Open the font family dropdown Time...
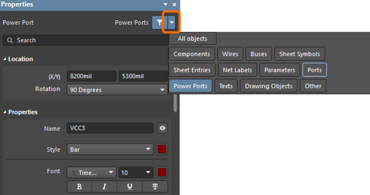 point(91,172)
